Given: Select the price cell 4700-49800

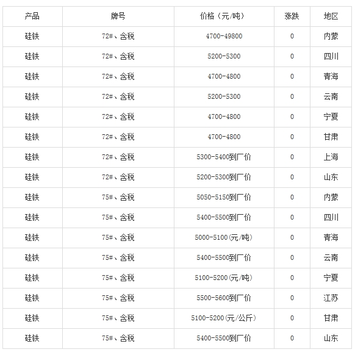Looking at the screenshot, I should click(224, 36).
